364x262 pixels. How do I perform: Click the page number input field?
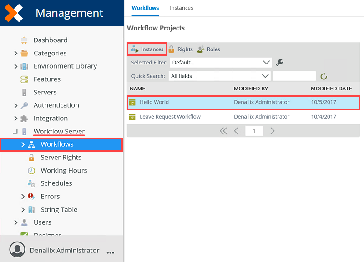(254, 131)
